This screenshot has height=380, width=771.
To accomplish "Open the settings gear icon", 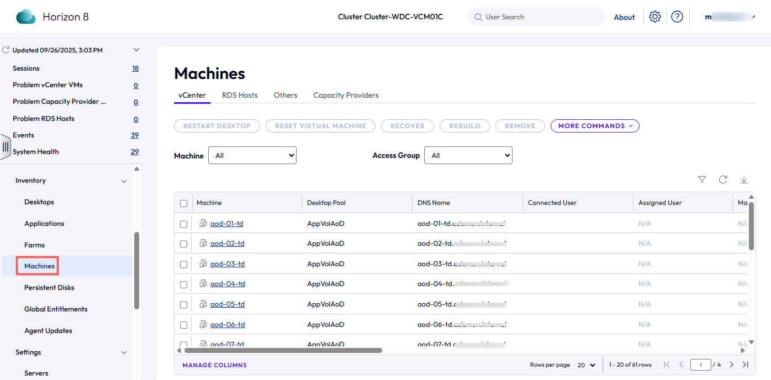I will [655, 17].
